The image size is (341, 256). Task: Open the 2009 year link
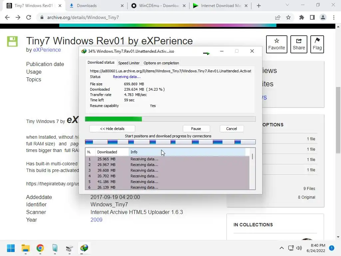point(96,220)
